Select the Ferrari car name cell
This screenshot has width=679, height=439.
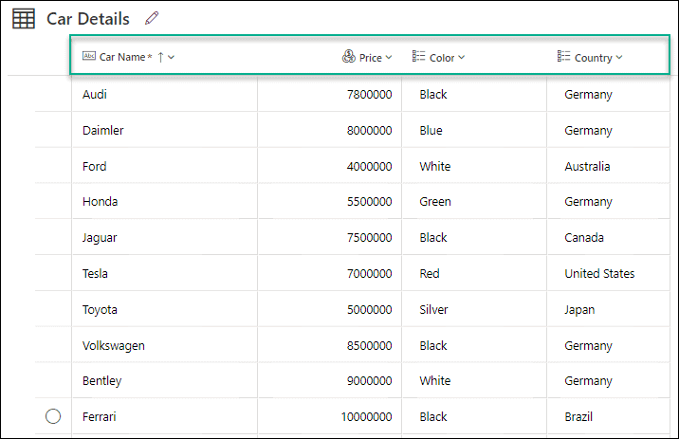[x=165, y=416]
